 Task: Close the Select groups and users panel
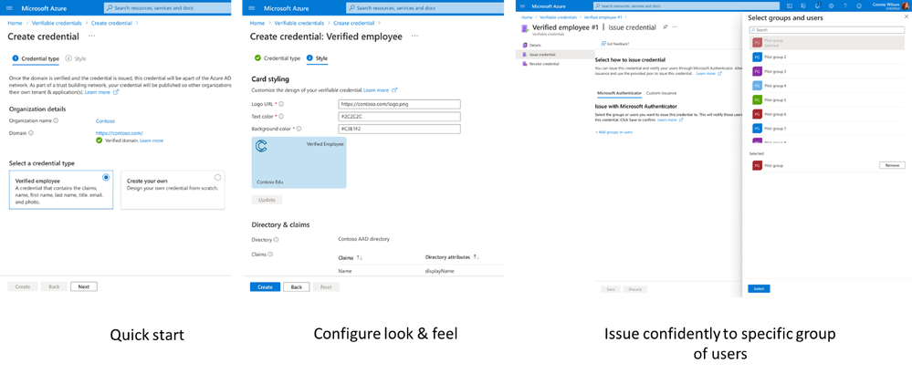(907, 16)
